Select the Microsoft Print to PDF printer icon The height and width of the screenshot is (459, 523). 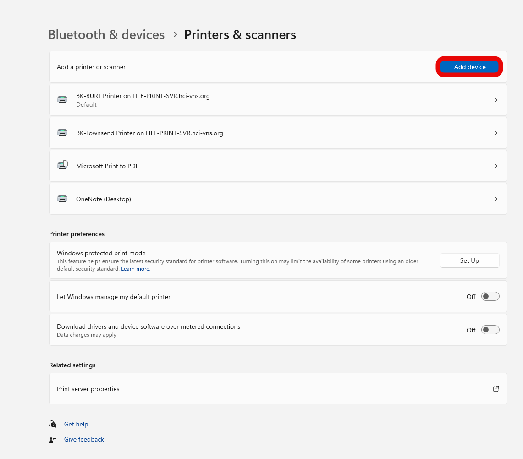62,166
